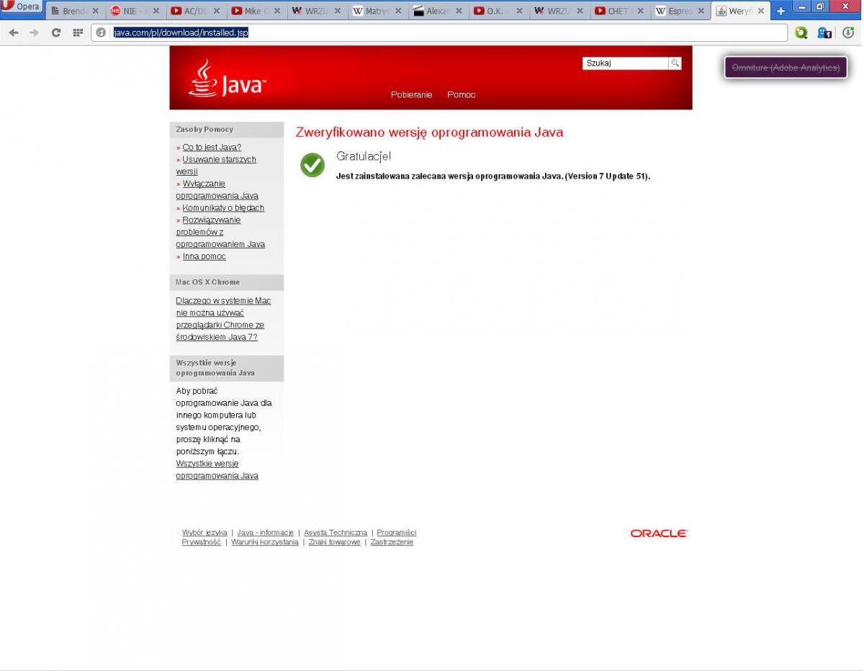Open the Speed Dial grid icon
This screenshot has width=864, height=671.
click(x=78, y=33)
